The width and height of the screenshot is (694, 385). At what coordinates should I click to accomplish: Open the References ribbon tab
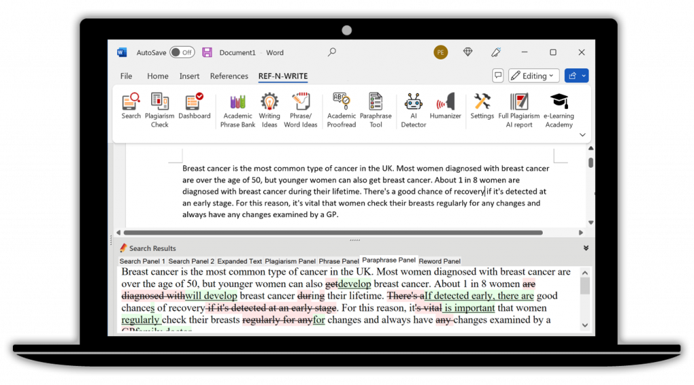(x=229, y=76)
